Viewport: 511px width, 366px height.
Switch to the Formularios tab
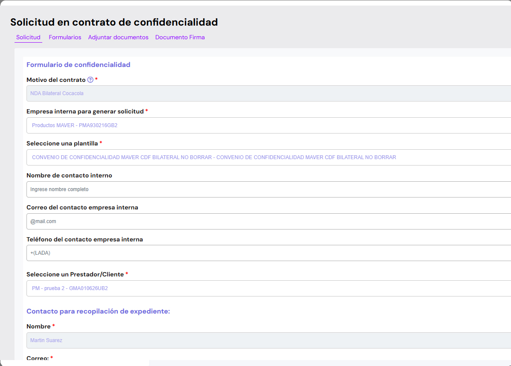point(64,37)
